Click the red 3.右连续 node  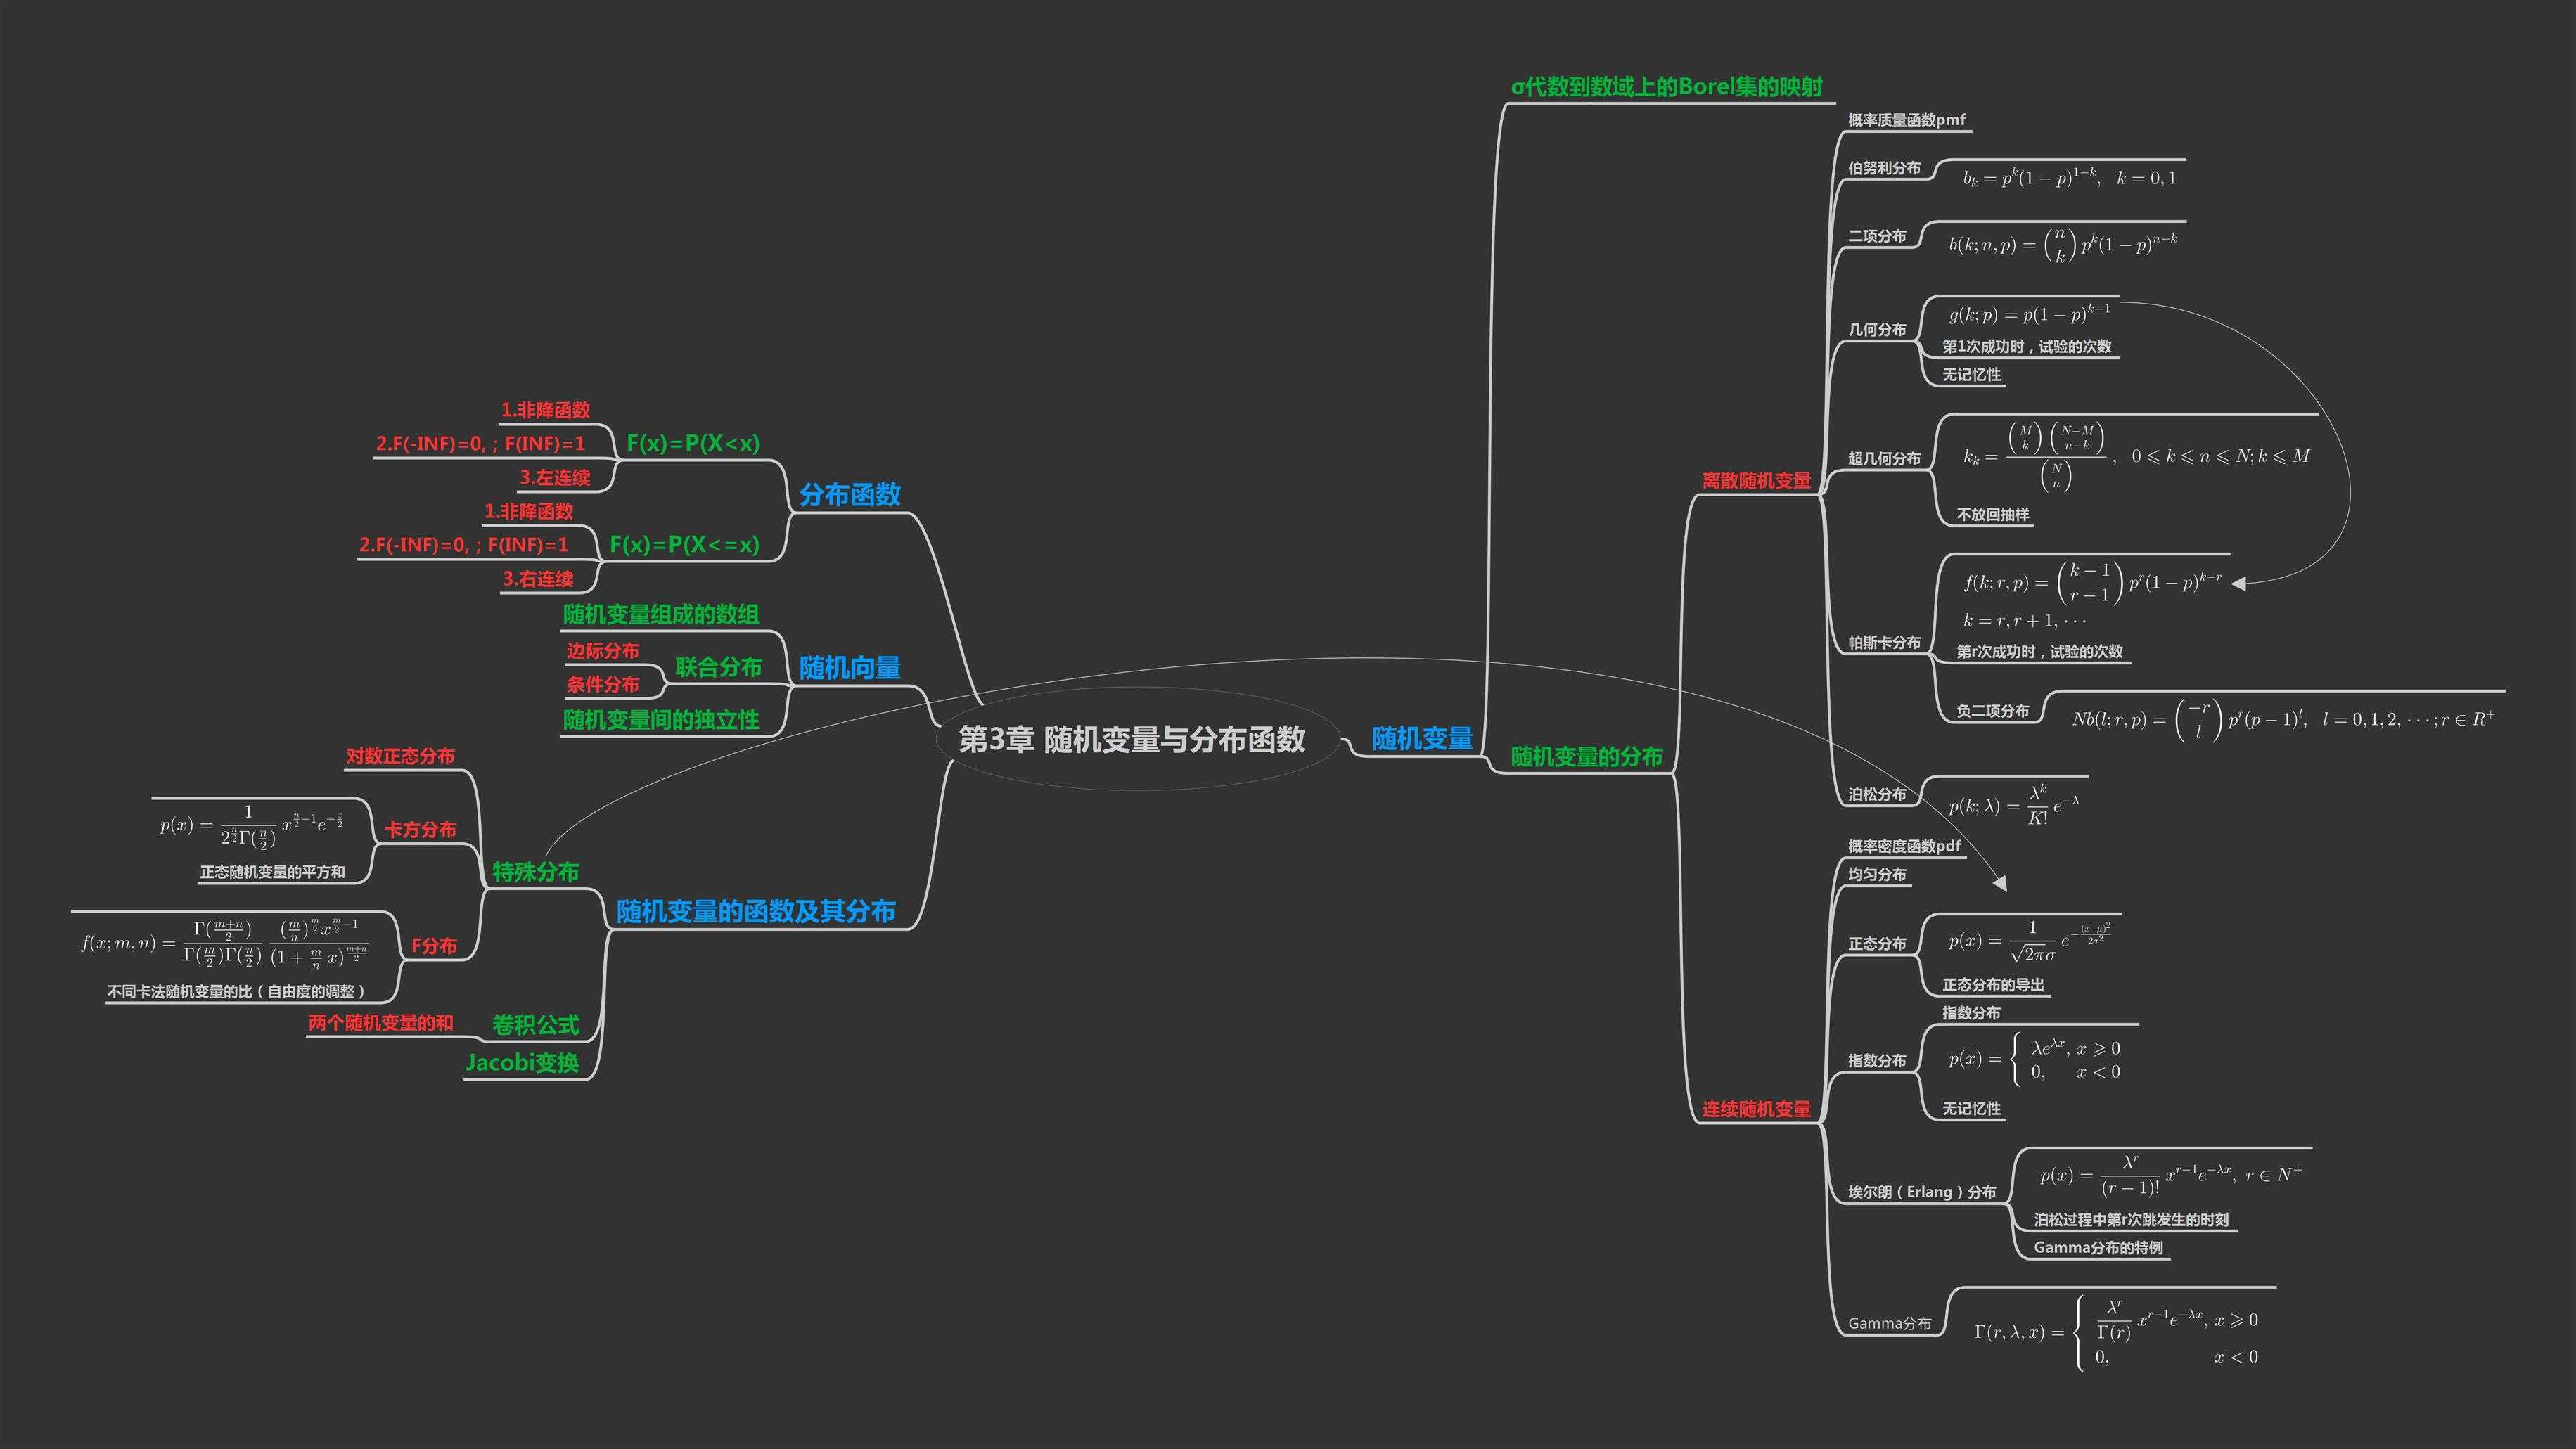pyautogui.click(x=538, y=579)
